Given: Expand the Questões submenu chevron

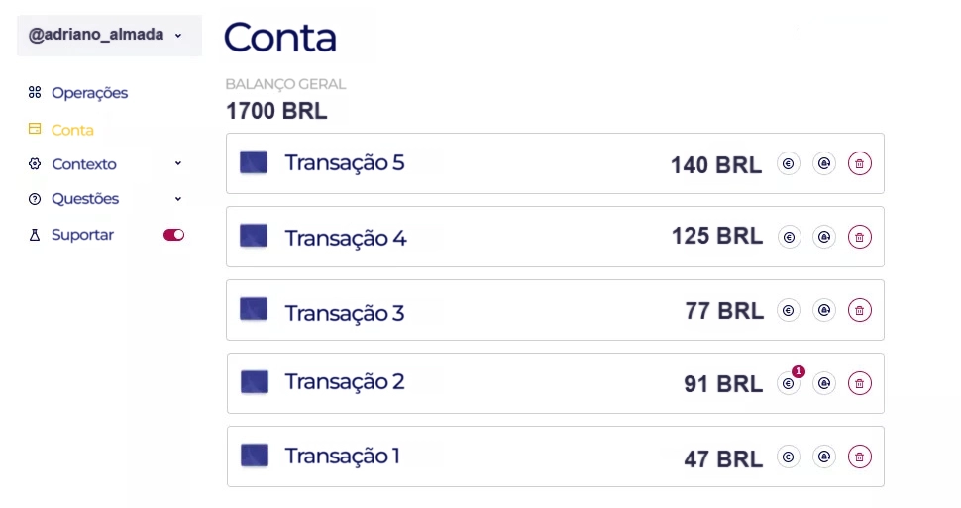Looking at the screenshot, I should (178, 198).
